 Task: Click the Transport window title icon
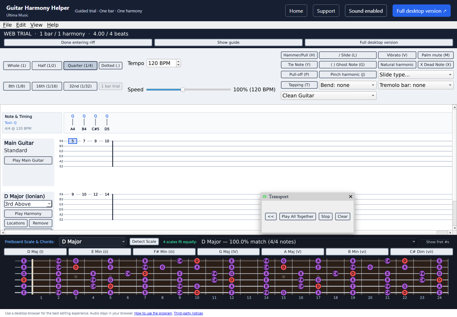265,197
